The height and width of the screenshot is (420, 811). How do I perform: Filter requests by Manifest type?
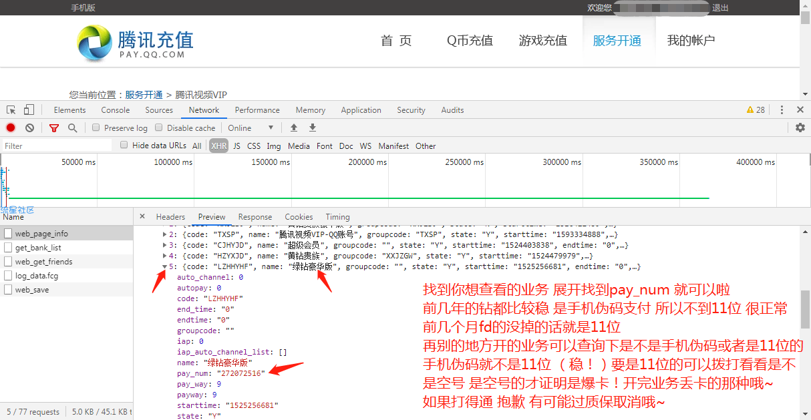(x=394, y=146)
